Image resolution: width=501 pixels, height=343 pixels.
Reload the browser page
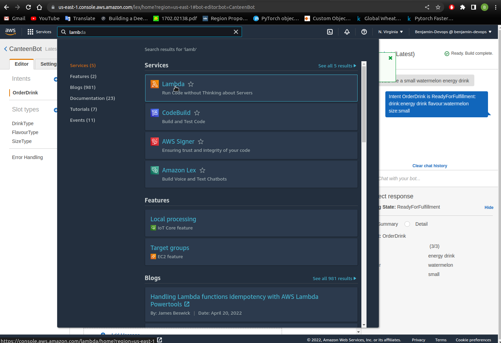28,7
